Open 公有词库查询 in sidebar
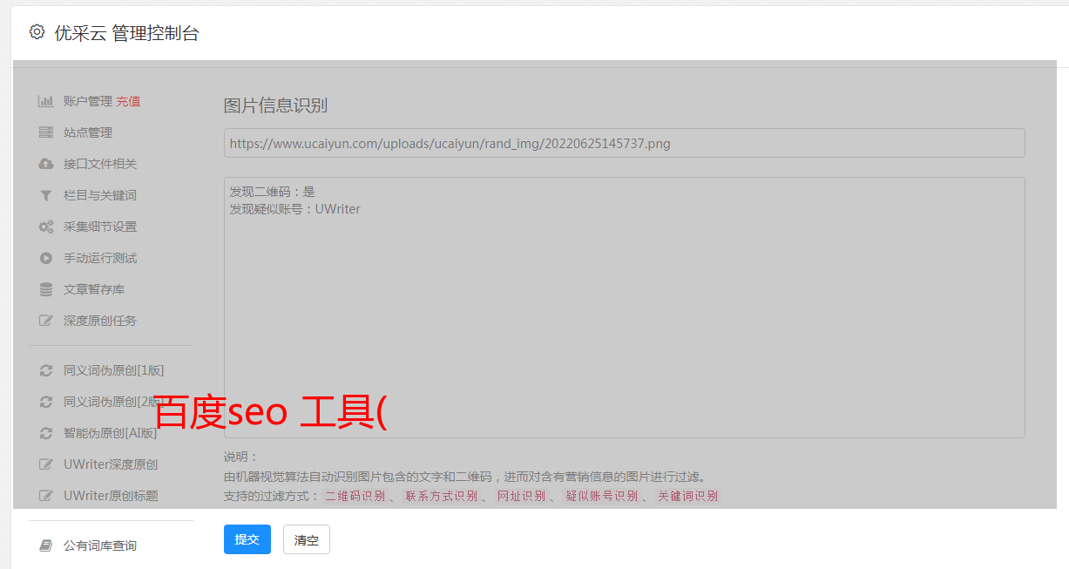Image resolution: width=1069 pixels, height=569 pixels. [100, 545]
